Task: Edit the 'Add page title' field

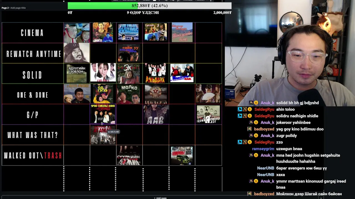Action: pyautogui.click(x=18, y=8)
